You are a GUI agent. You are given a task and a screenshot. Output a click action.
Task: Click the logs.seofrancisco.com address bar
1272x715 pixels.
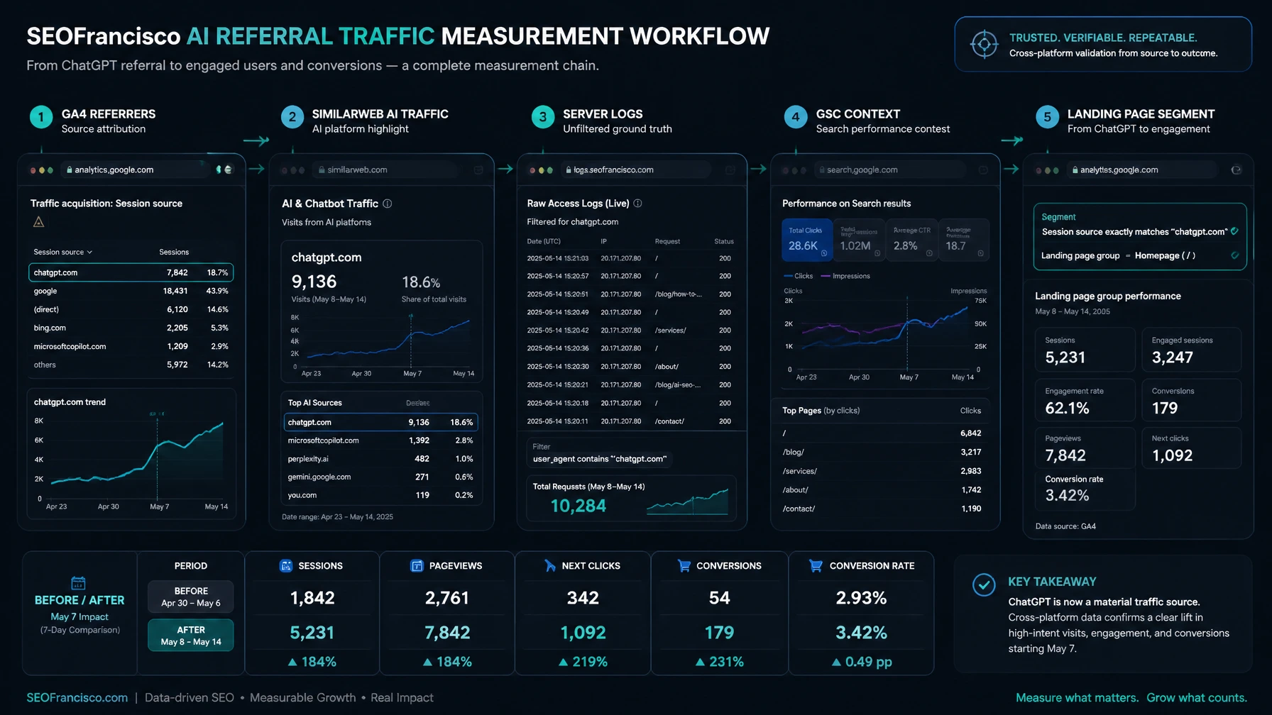tap(636, 170)
